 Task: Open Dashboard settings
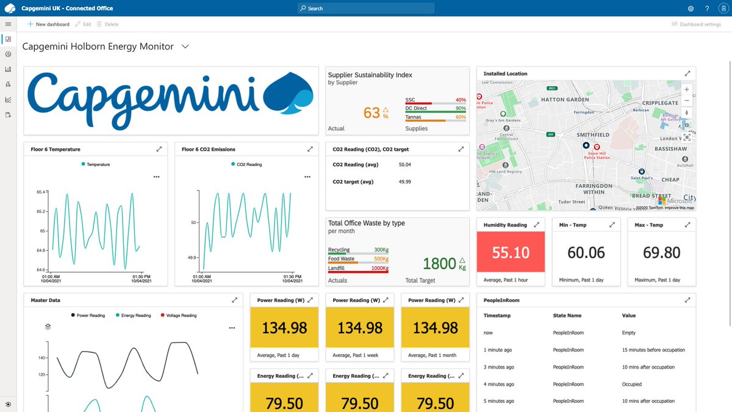(x=696, y=24)
